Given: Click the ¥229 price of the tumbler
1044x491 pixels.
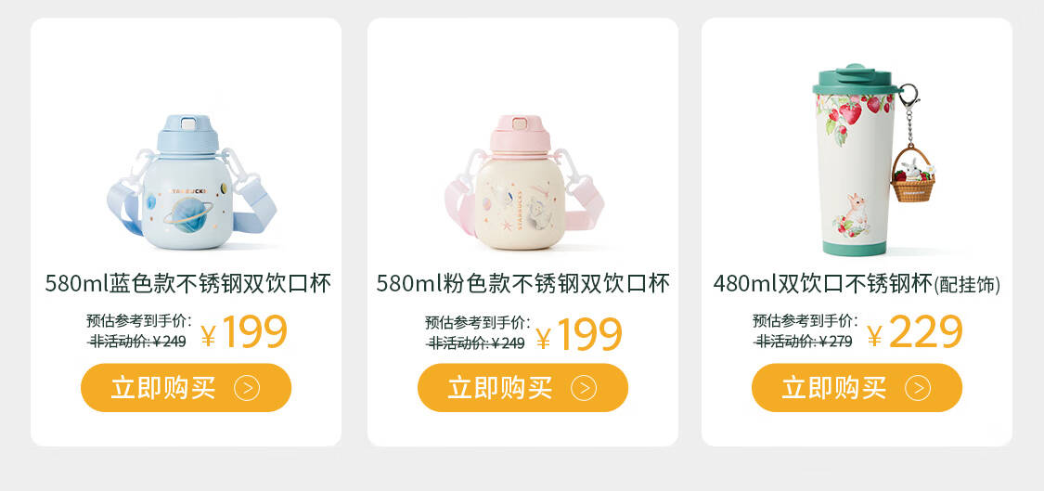Looking at the screenshot, I should [915, 331].
